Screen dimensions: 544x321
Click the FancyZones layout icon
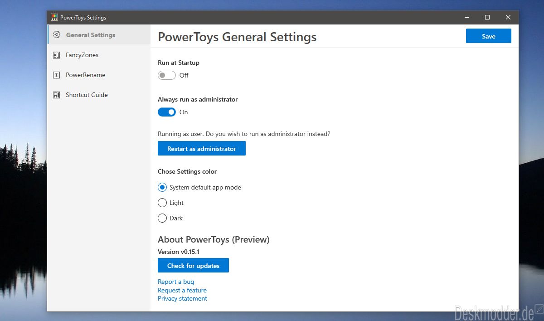point(57,55)
